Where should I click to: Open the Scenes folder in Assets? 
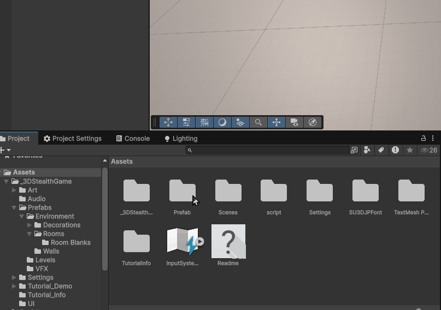pos(228,191)
